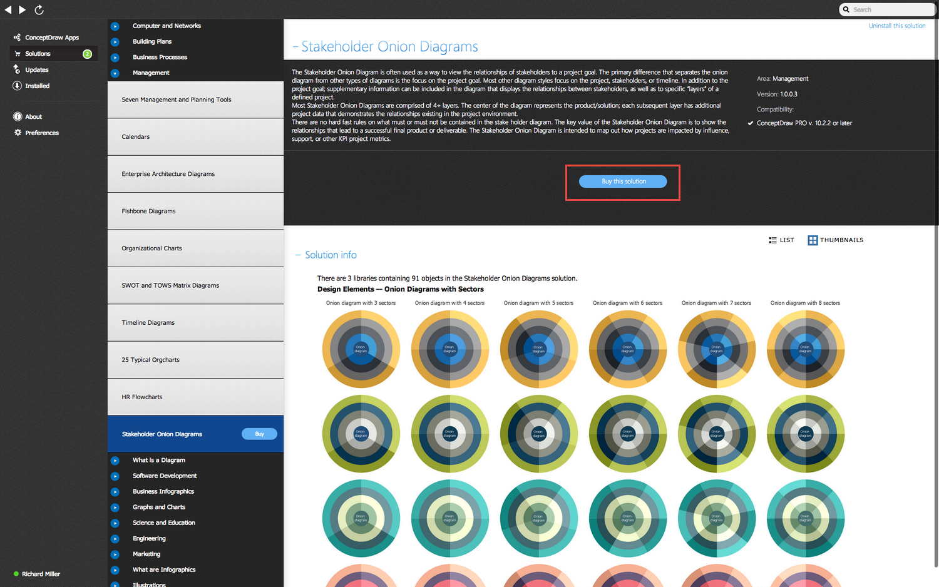Image resolution: width=939 pixels, height=587 pixels.
Task: Expand the Building Plans category
Action: click(x=115, y=42)
